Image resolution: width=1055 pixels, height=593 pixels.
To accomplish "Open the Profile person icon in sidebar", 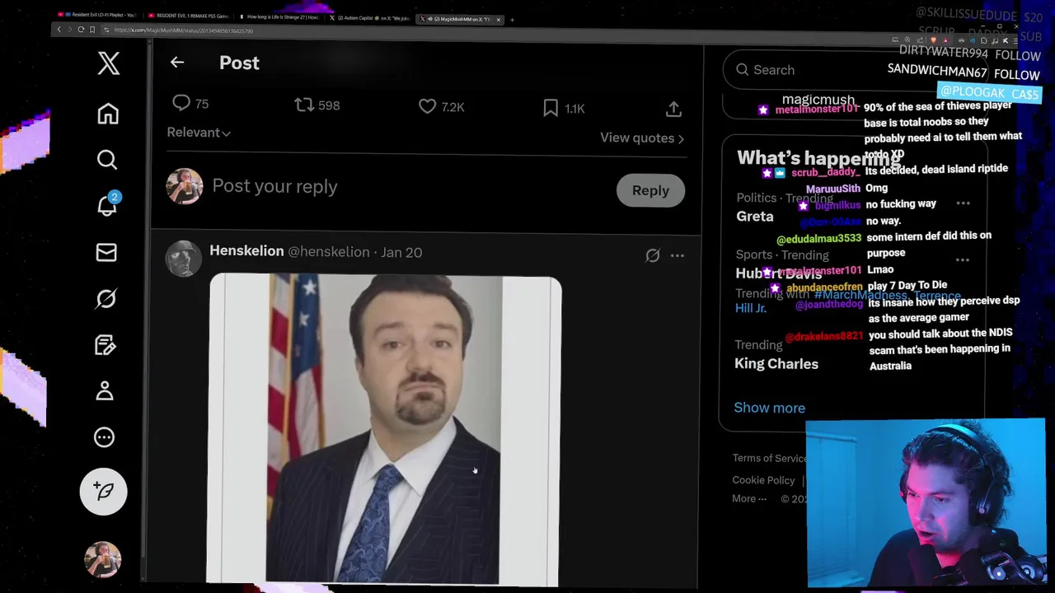I will point(105,390).
